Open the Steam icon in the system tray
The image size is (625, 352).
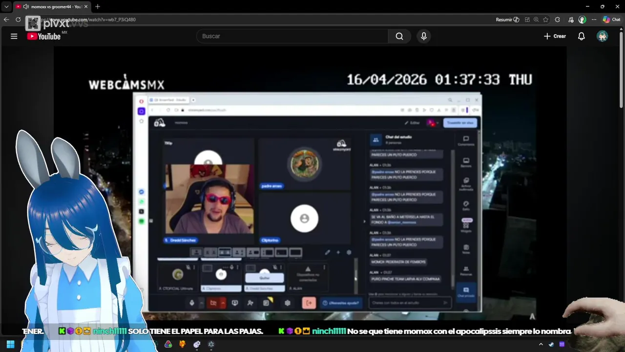click(x=551, y=344)
